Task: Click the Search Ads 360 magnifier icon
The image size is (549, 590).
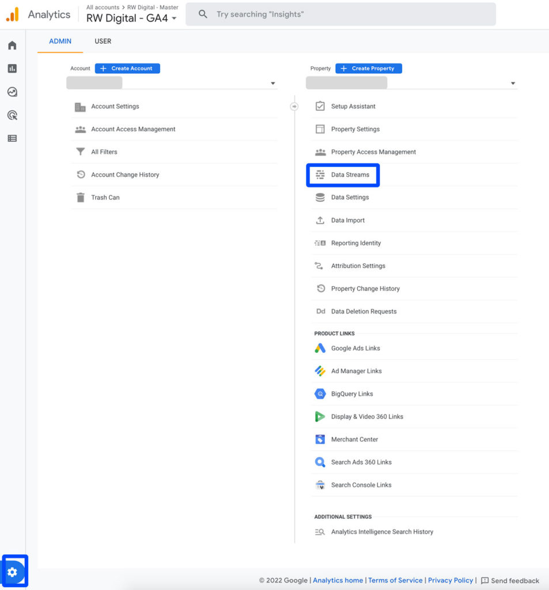Action: [320, 462]
